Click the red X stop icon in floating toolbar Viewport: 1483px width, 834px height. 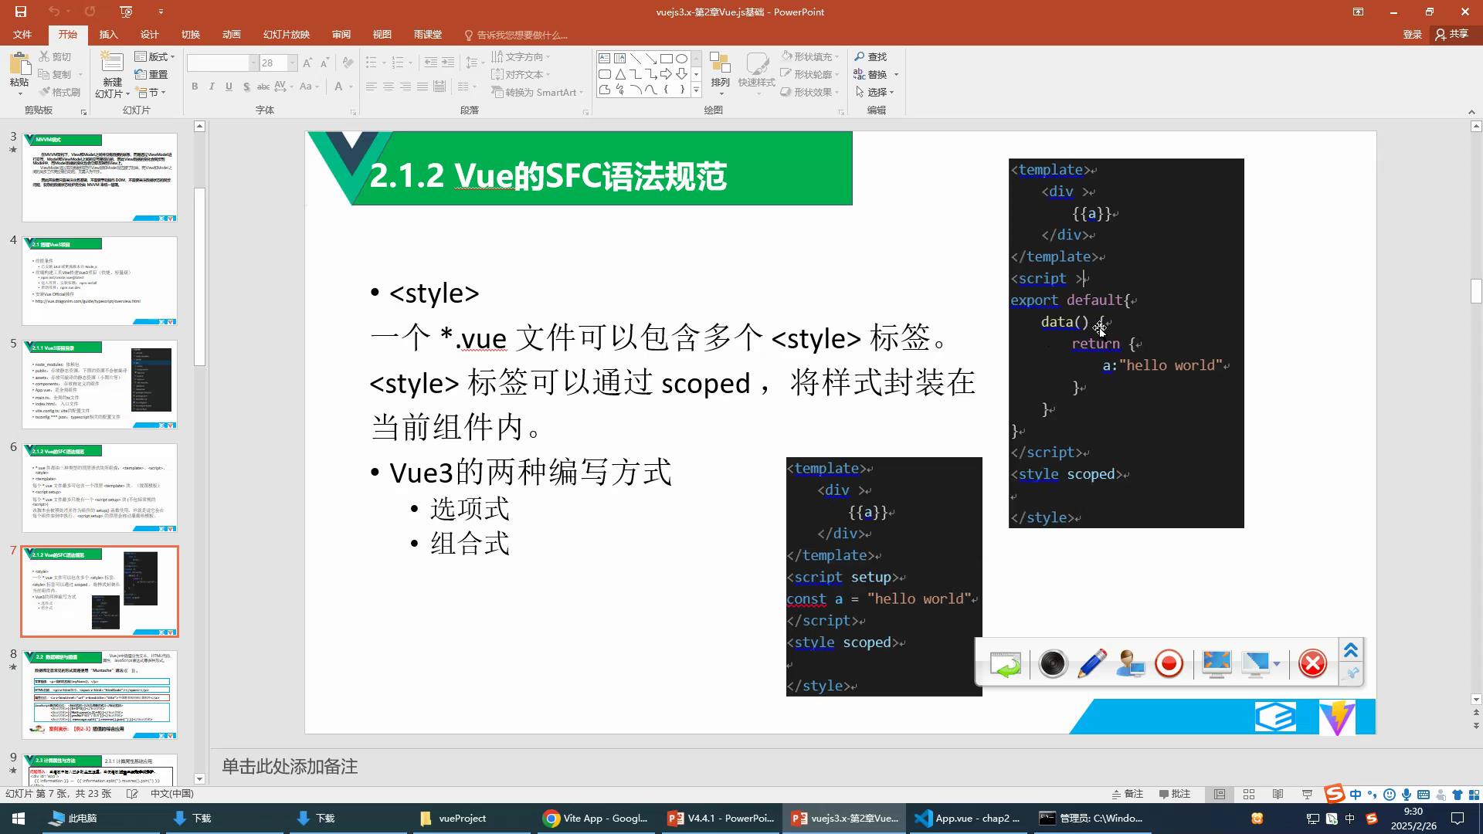(1312, 664)
